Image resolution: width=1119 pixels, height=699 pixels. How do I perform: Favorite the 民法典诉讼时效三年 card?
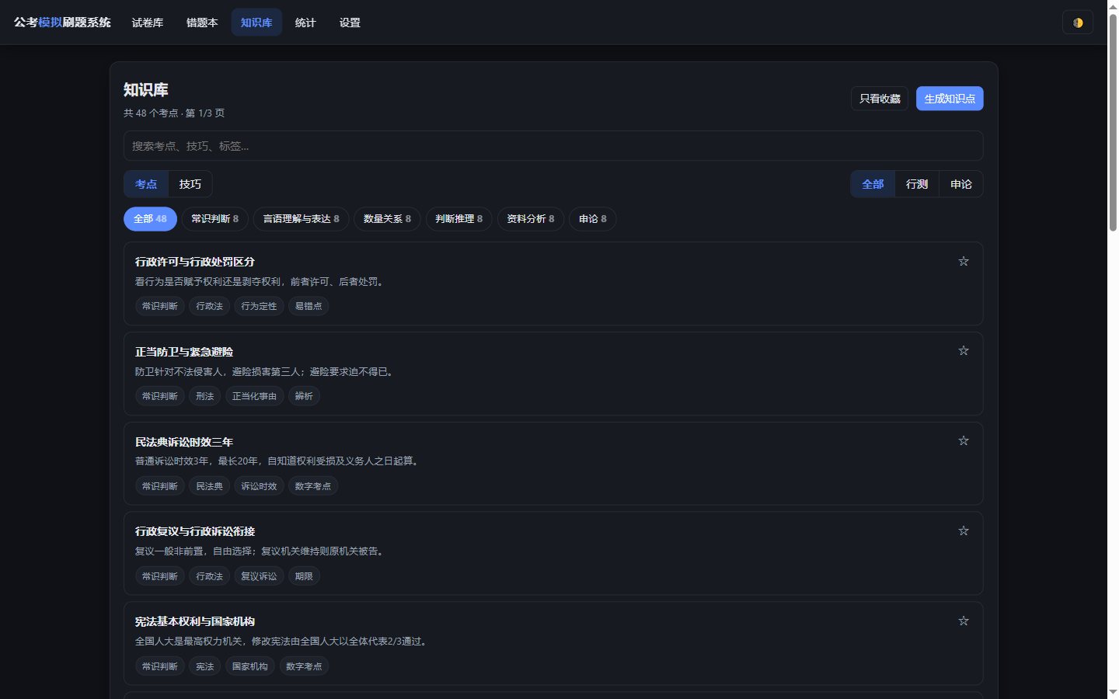[x=963, y=441]
